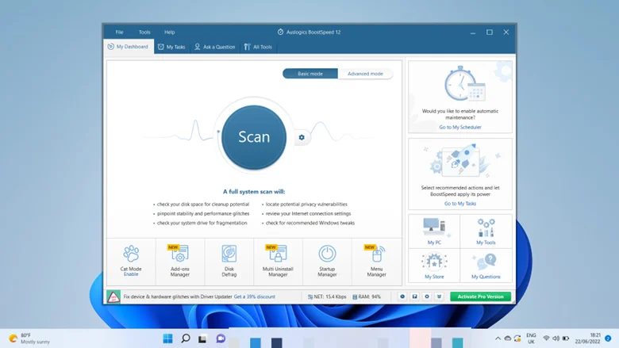The width and height of the screenshot is (619, 348).
Task: Expand the double-chevron status bar menu
Action: point(439,296)
